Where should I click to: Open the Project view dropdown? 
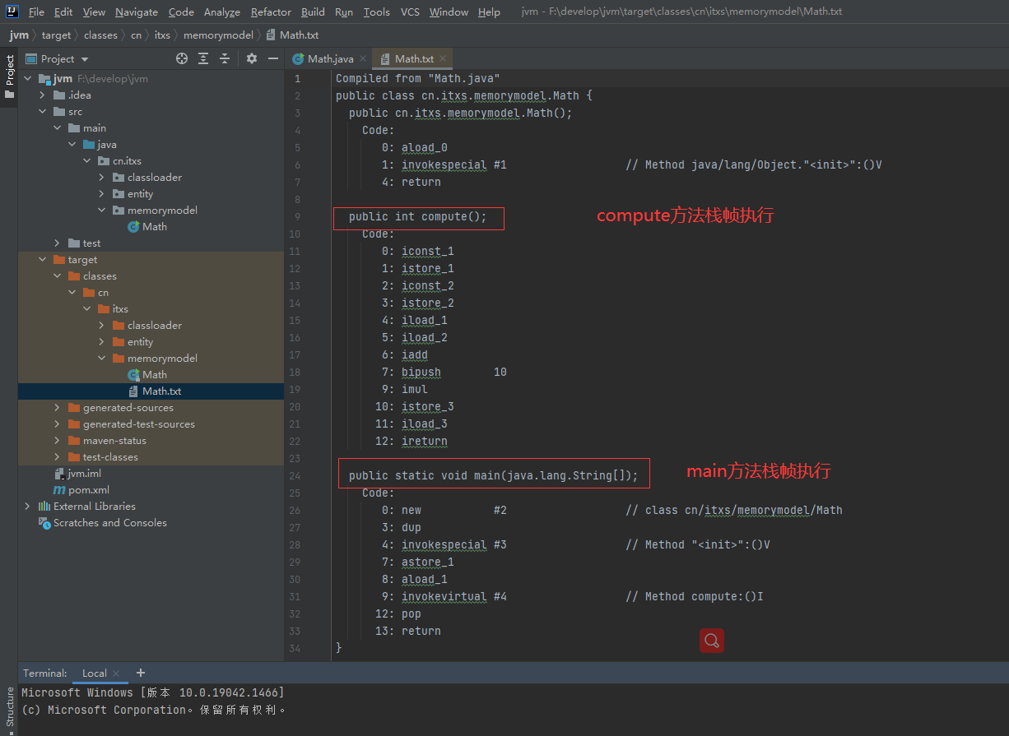point(85,59)
